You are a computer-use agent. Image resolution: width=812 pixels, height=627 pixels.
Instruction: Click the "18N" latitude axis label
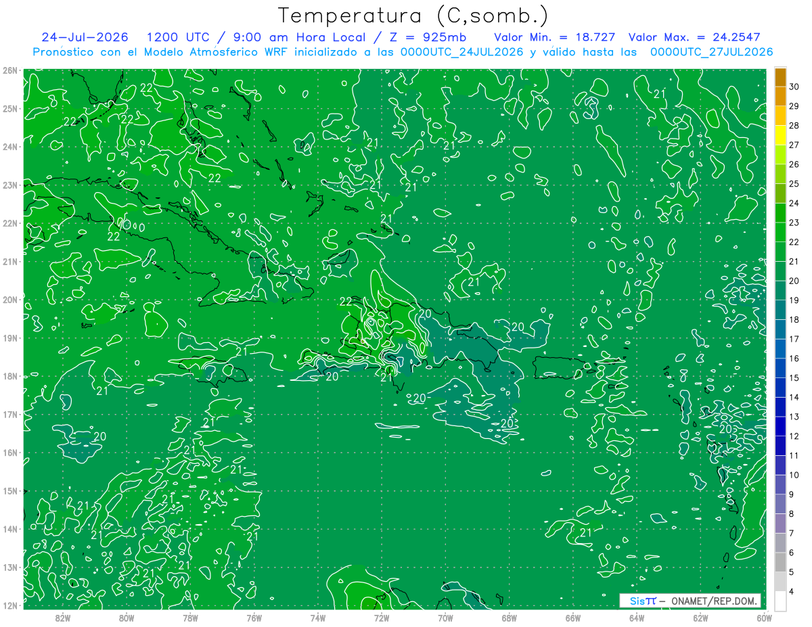10,376
